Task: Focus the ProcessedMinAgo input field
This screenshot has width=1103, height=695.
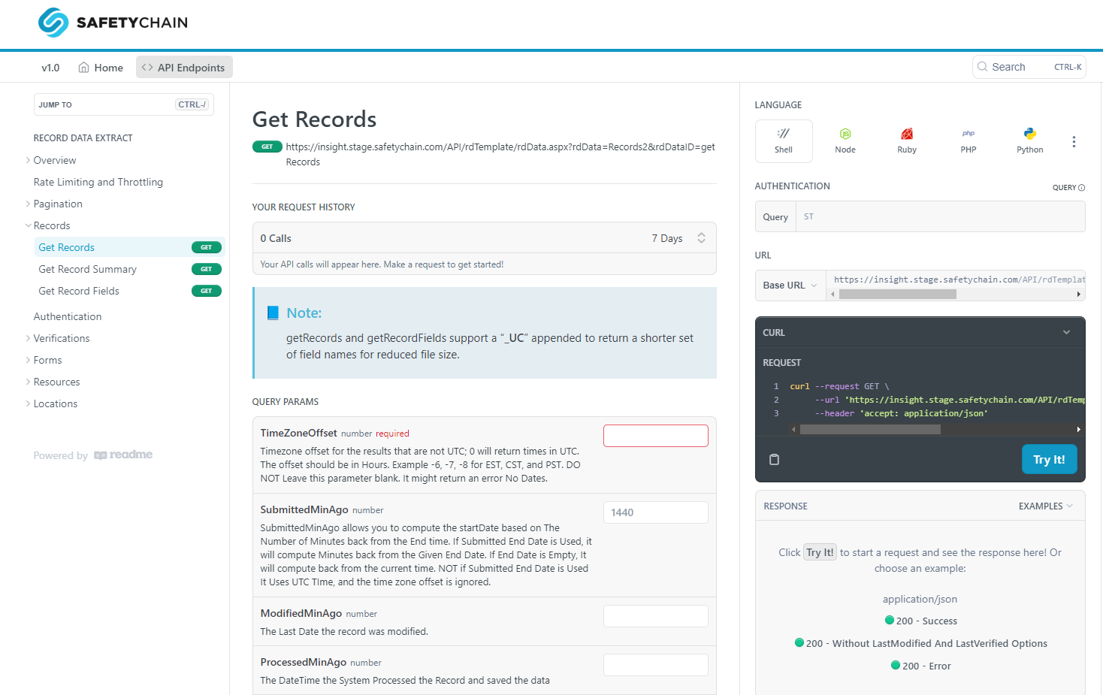Action: 656,665
